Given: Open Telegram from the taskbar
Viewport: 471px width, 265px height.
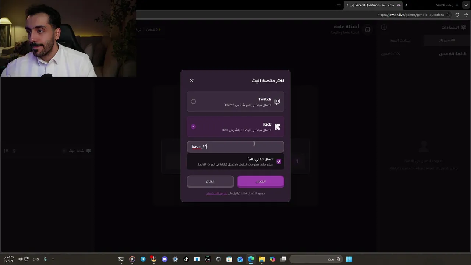Looking at the screenshot, I should coord(143,259).
